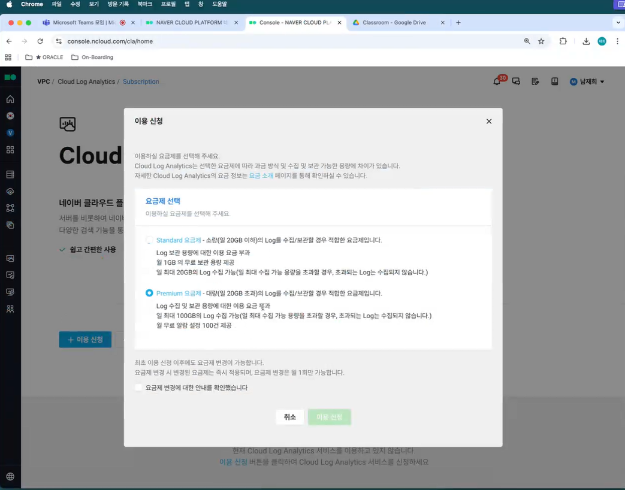The width and height of the screenshot is (625, 490).
Task: Open Chrome downloads icon
Action: click(586, 41)
